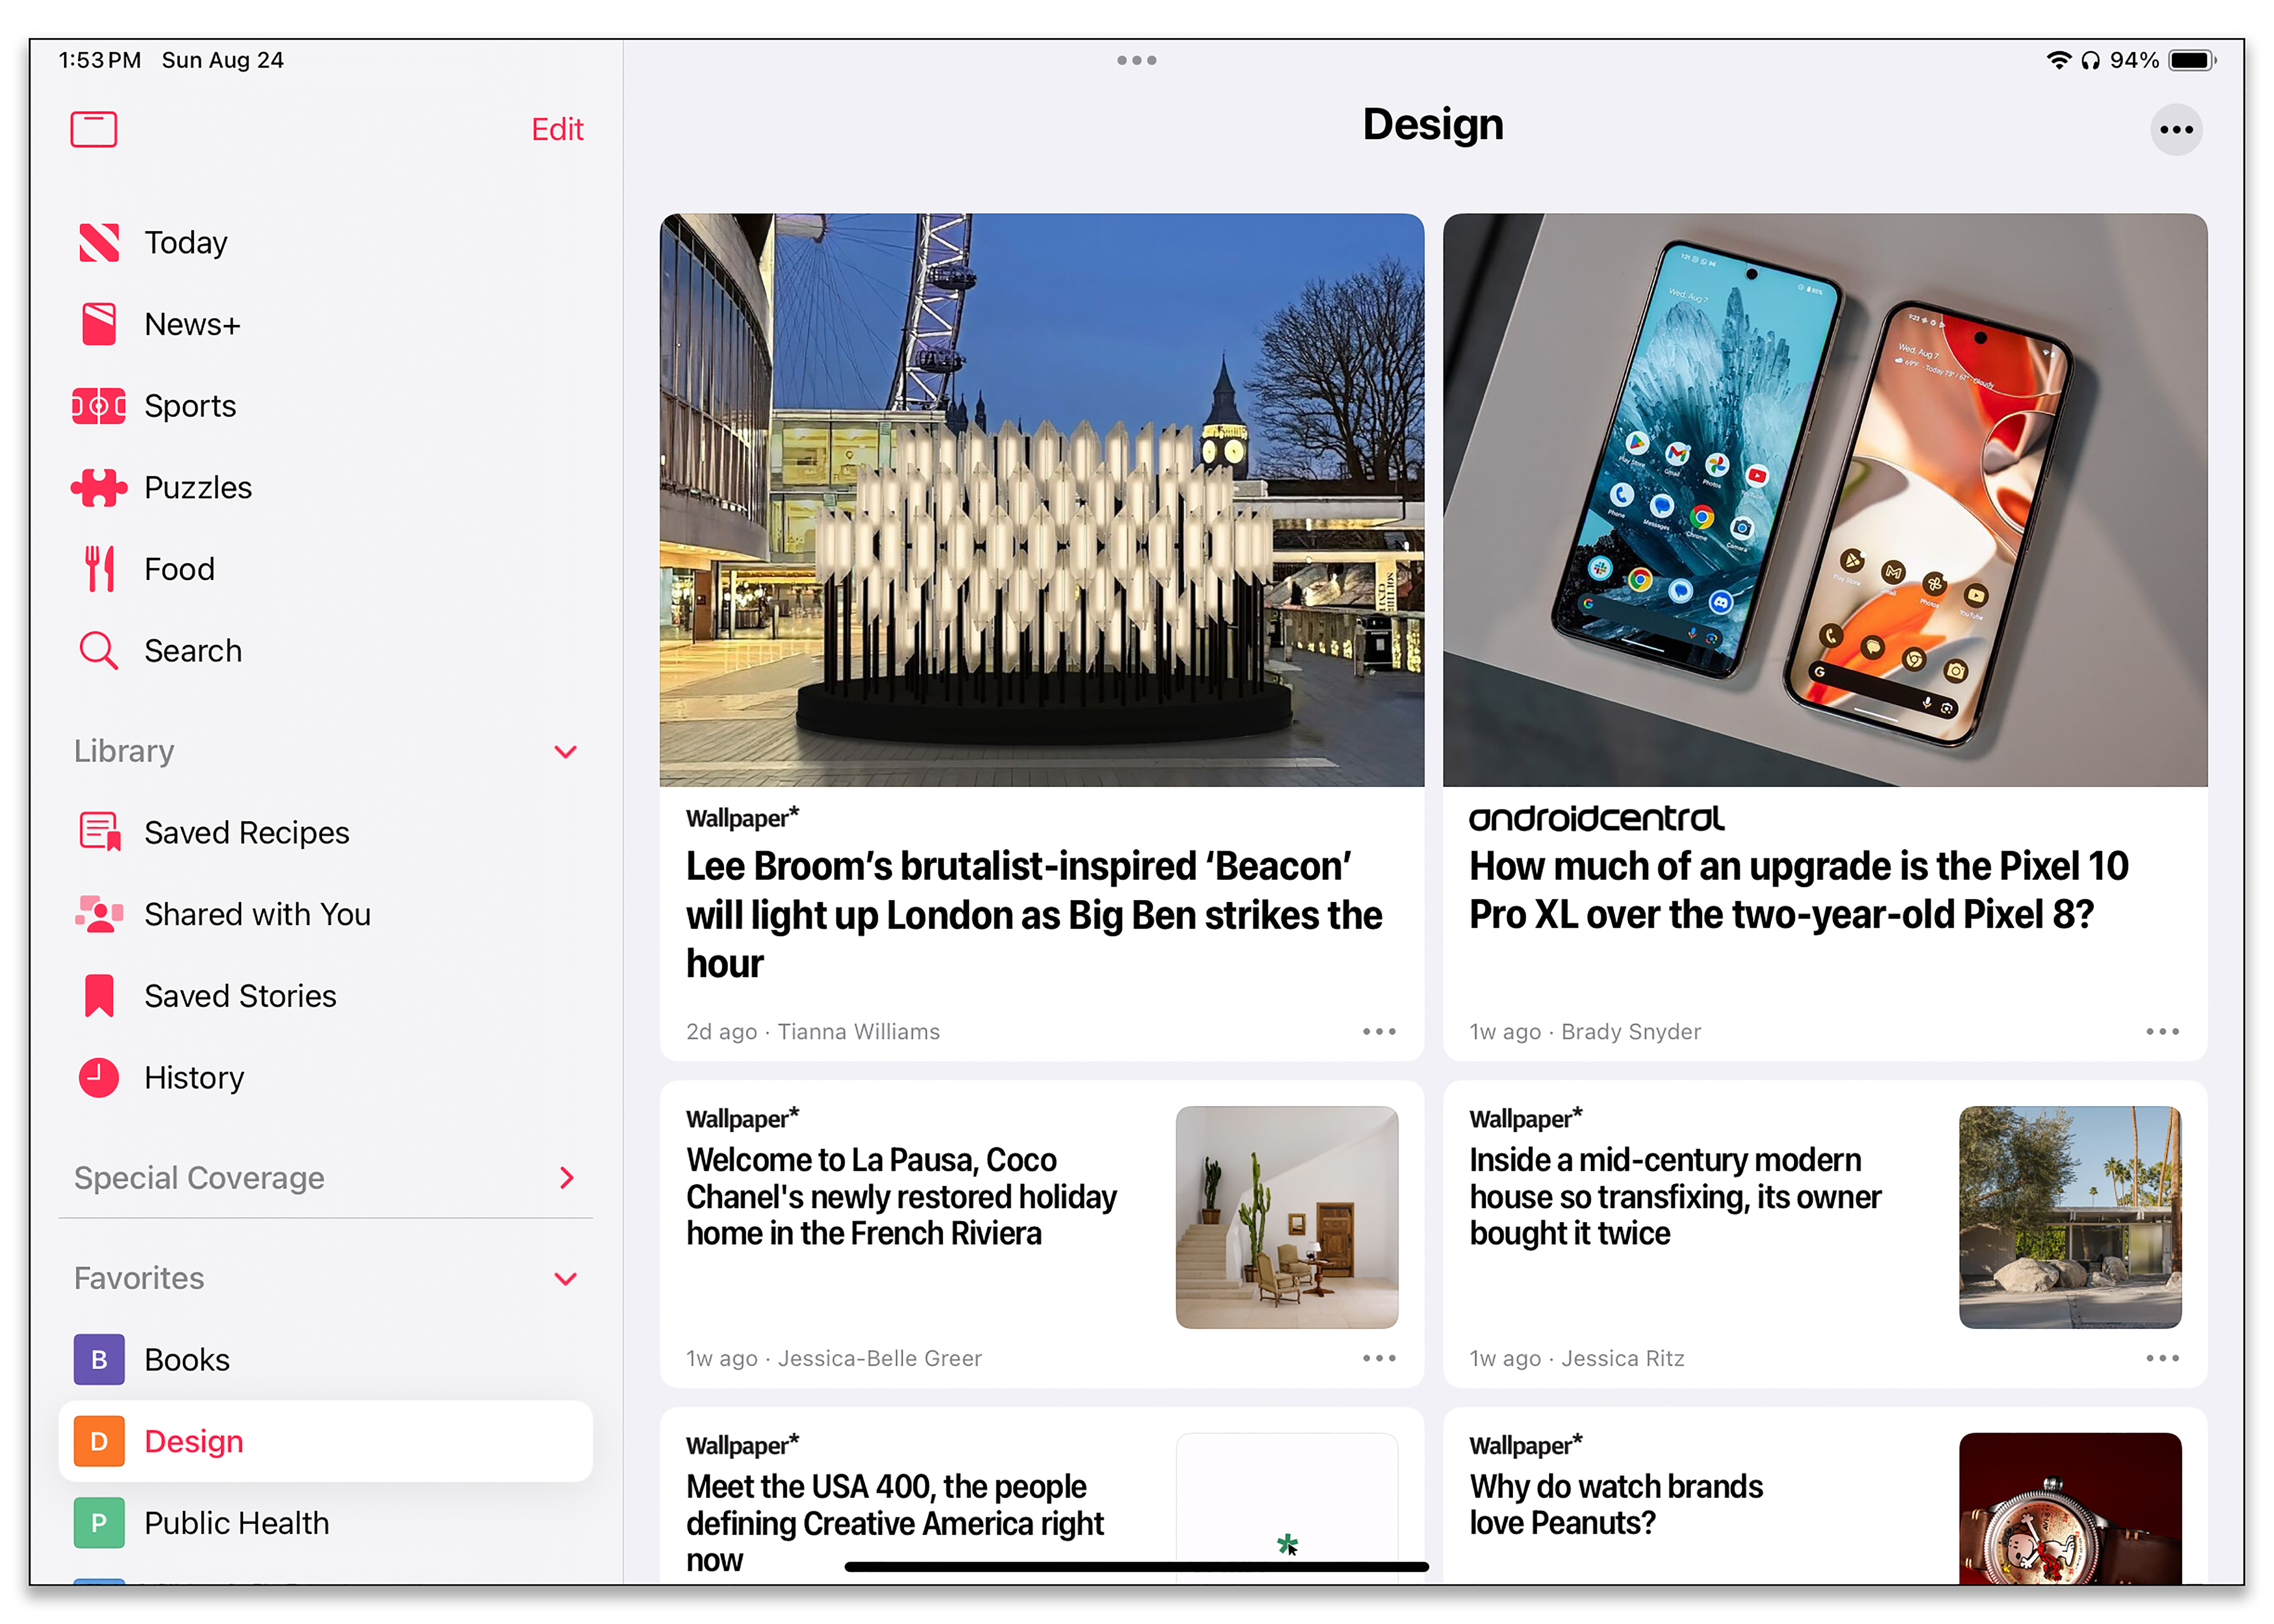Open the Shared with You icon

click(99, 914)
